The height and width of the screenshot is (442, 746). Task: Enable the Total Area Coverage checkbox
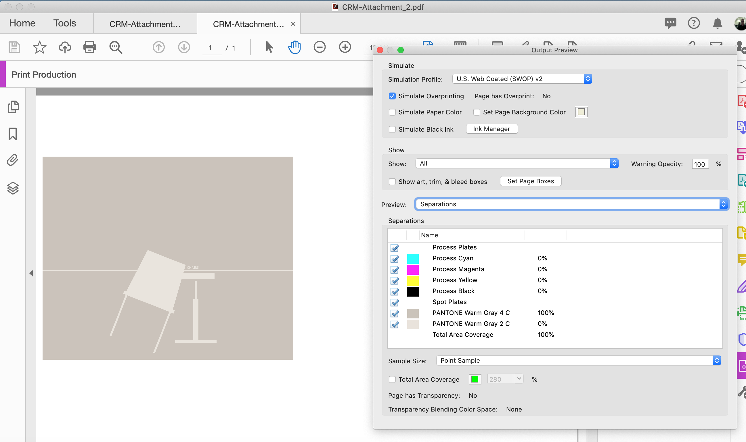click(x=392, y=379)
